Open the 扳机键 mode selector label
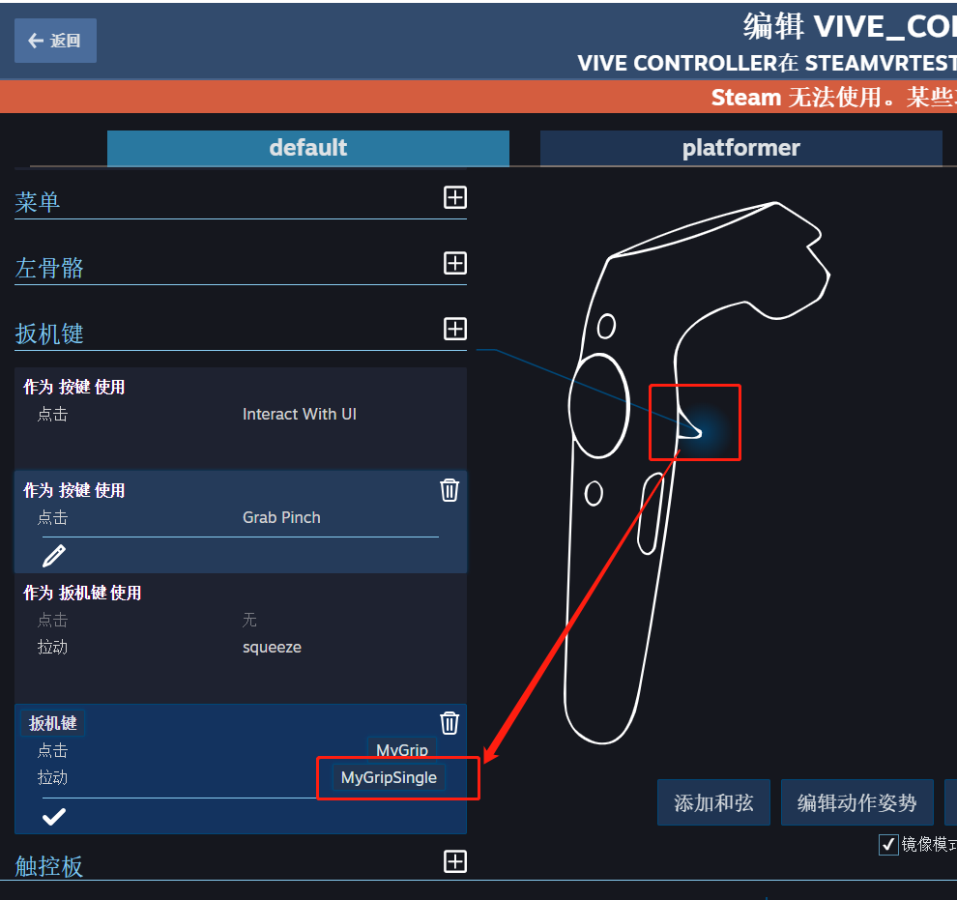Screen dimensions: 957x900 click(x=53, y=723)
